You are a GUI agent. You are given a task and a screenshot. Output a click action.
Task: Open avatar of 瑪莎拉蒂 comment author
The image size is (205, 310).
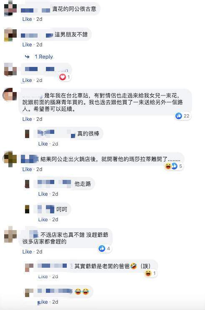10,159
